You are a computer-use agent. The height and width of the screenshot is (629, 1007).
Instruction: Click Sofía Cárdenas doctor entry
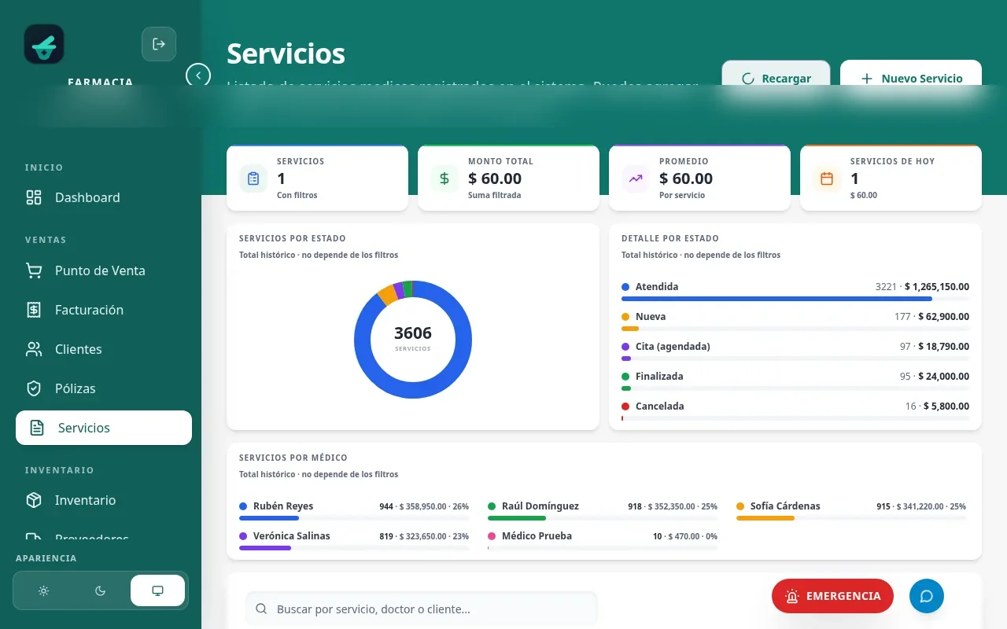coord(851,511)
